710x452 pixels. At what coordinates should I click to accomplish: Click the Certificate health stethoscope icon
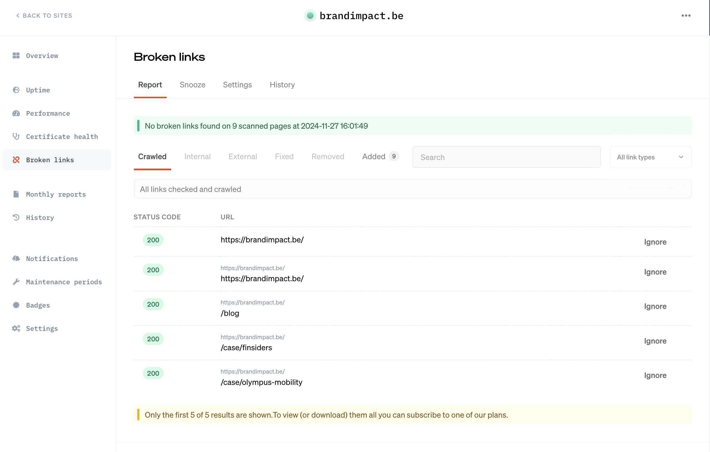(16, 136)
